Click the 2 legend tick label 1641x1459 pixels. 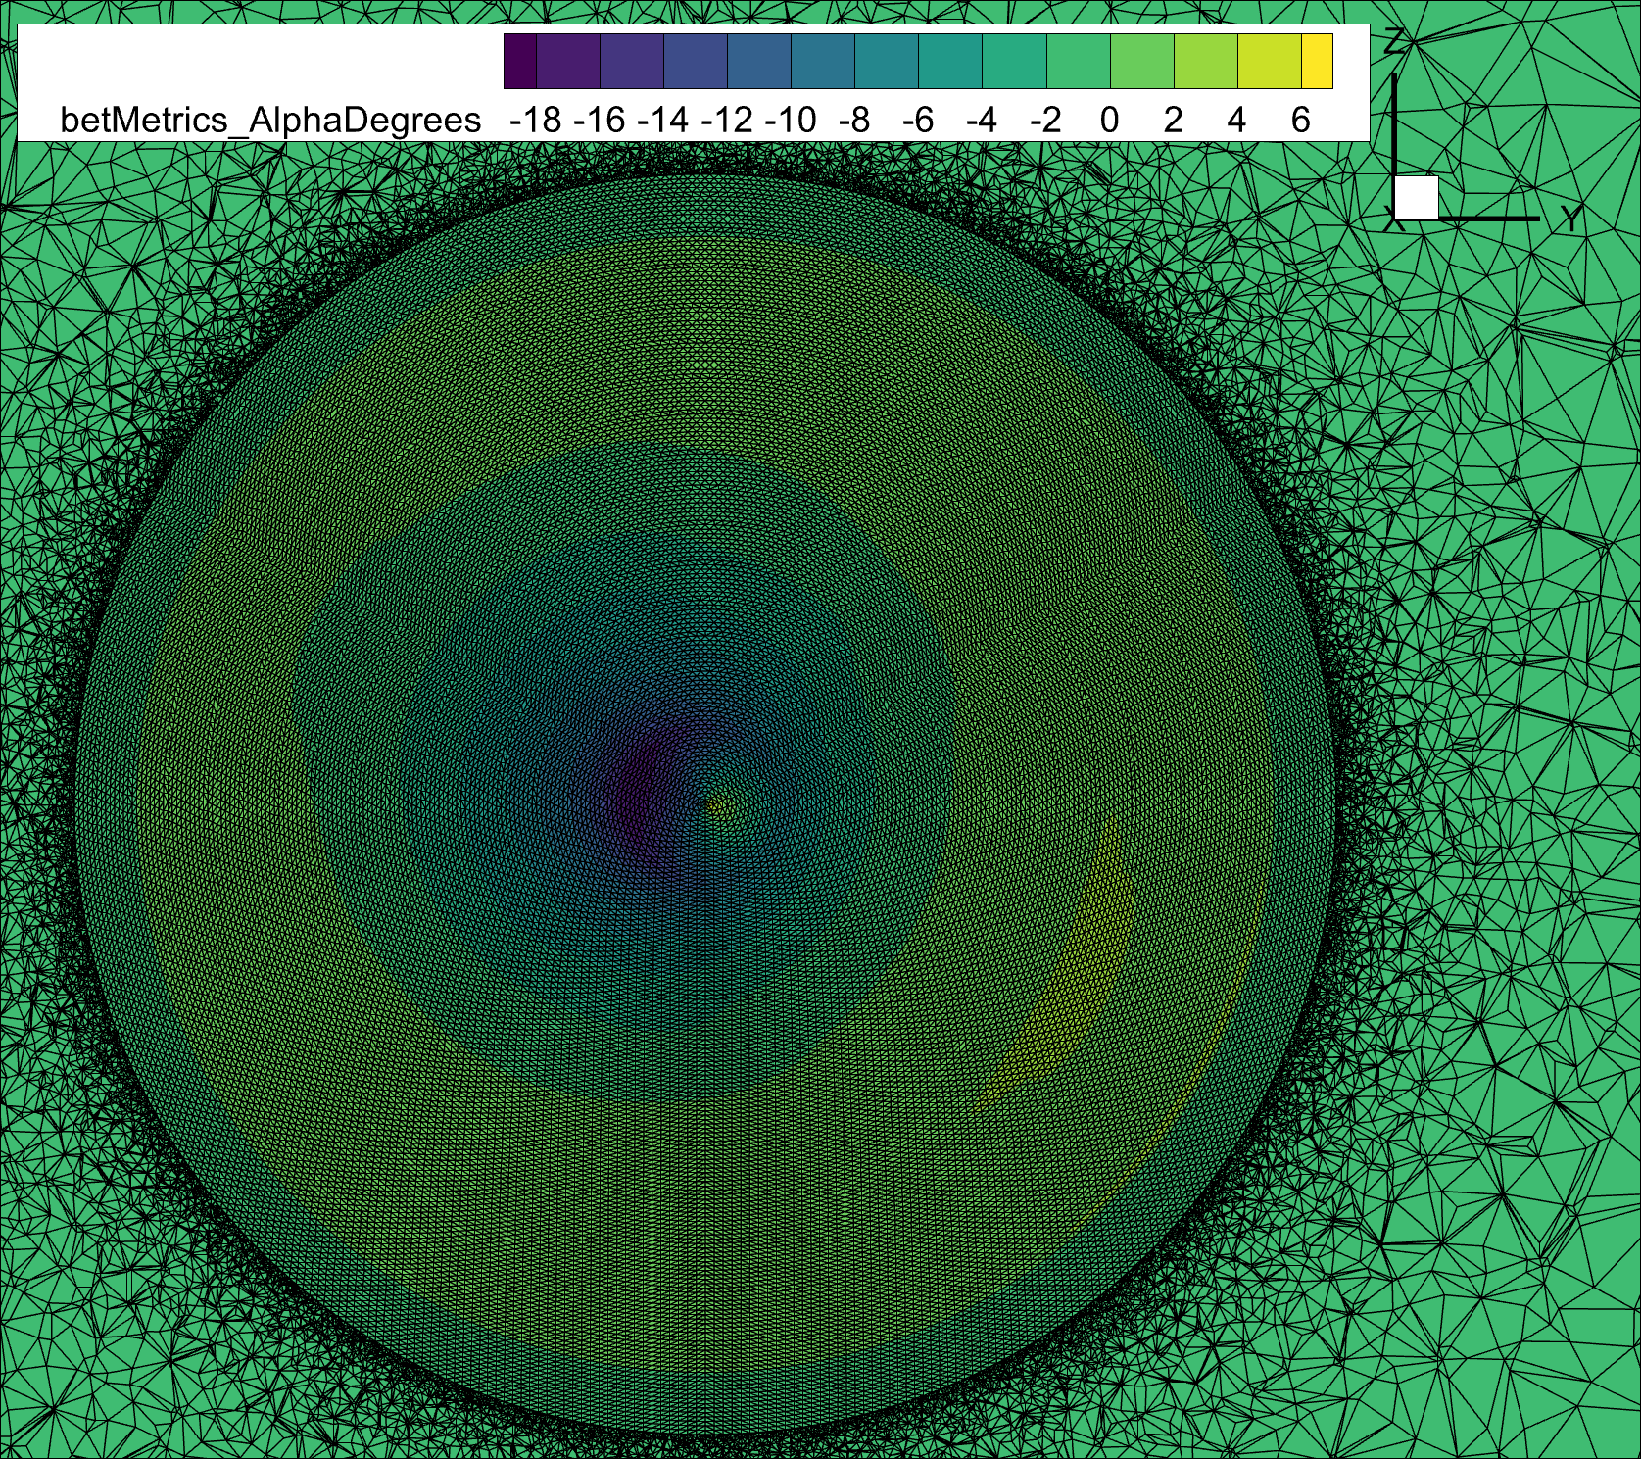1173,121
